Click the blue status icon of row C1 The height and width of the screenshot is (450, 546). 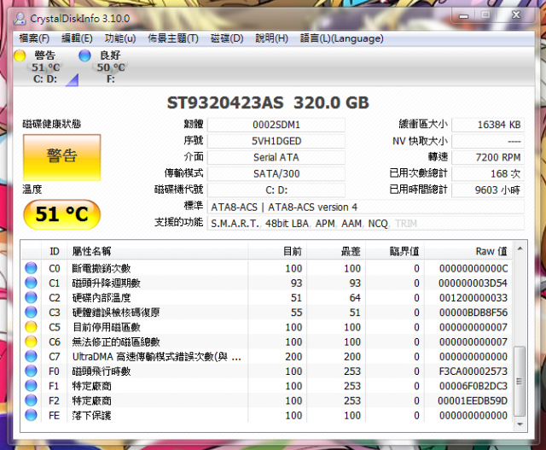tap(31, 283)
